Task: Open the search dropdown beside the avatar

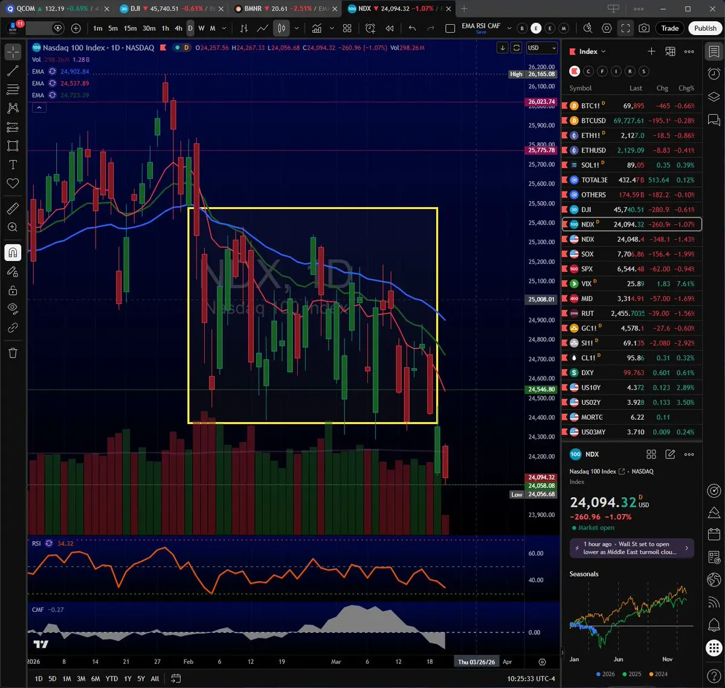Action: [58, 28]
